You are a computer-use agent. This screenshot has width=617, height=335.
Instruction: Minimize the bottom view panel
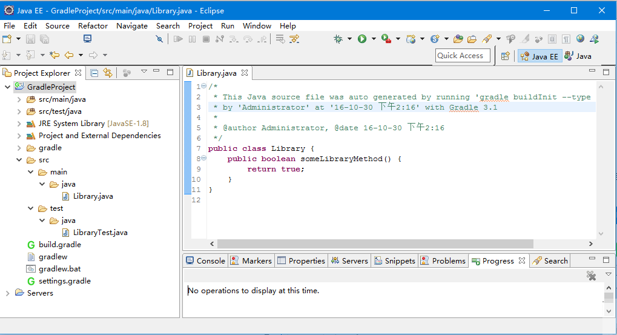(592, 259)
